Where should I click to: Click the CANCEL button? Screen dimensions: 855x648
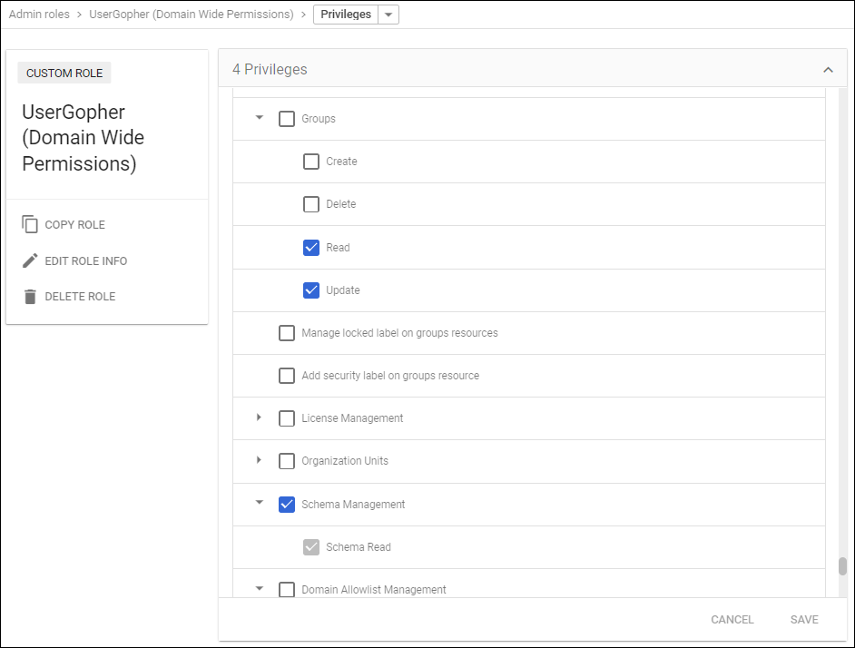click(732, 619)
